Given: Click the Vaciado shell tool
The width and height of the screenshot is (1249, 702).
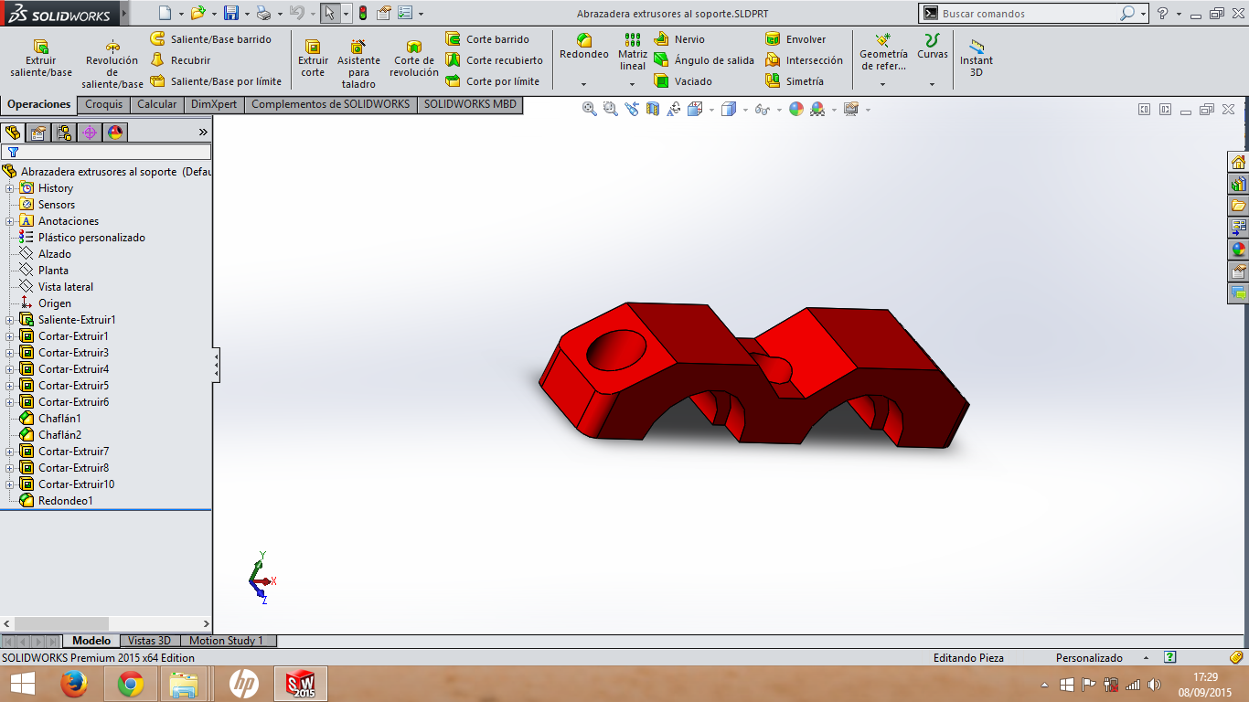Looking at the screenshot, I should (x=683, y=81).
